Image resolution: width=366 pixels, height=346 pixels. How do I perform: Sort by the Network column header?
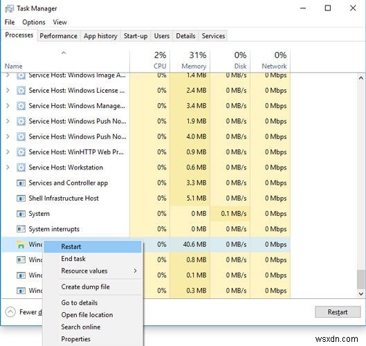(x=270, y=61)
